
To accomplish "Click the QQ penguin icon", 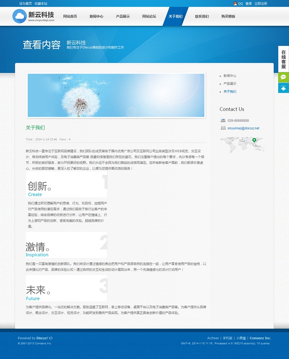I will point(235,3).
